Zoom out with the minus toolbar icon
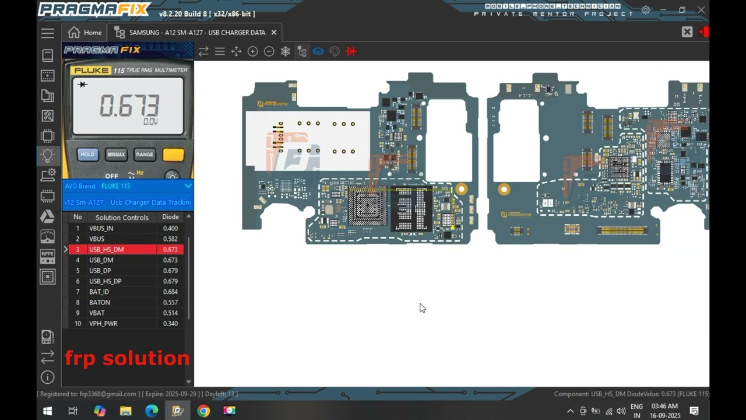Screen dimensions: 746x420 (269, 51)
